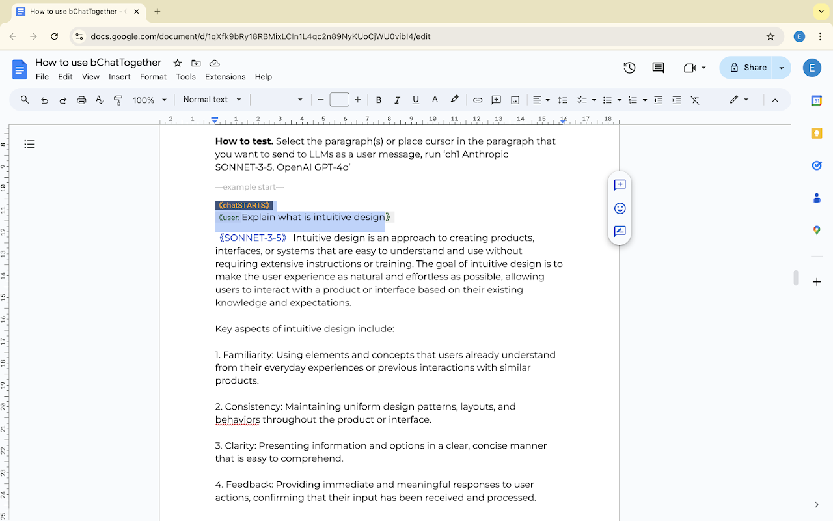Open the Format menu

pos(153,77)
